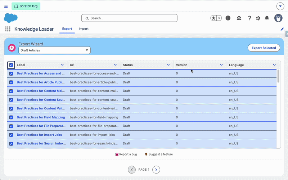Open Best Practices for Access and article link
Viewport: 288px width, 180px height.
[41, 73]
